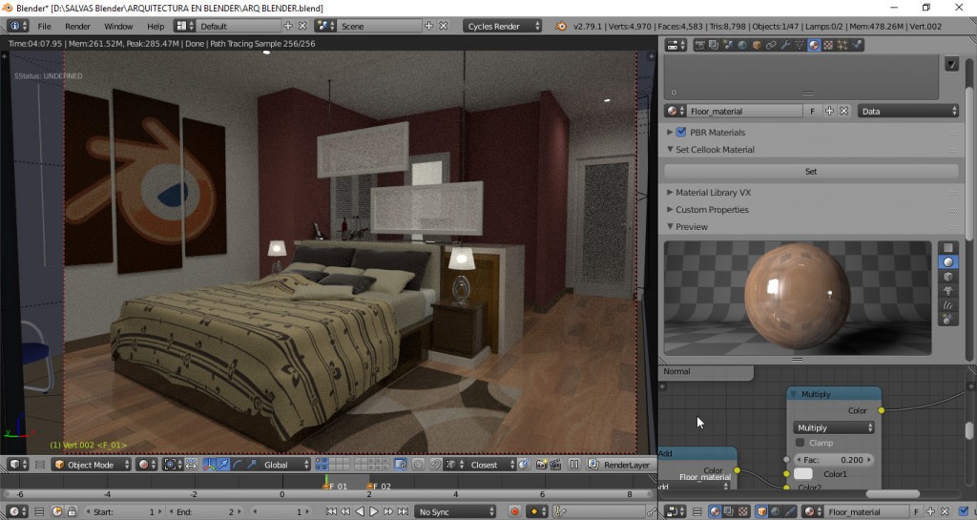Viewport: 977px width, 520px height.
Task: Click the Fac value field in the Multiply node
Action: (834, 459)
